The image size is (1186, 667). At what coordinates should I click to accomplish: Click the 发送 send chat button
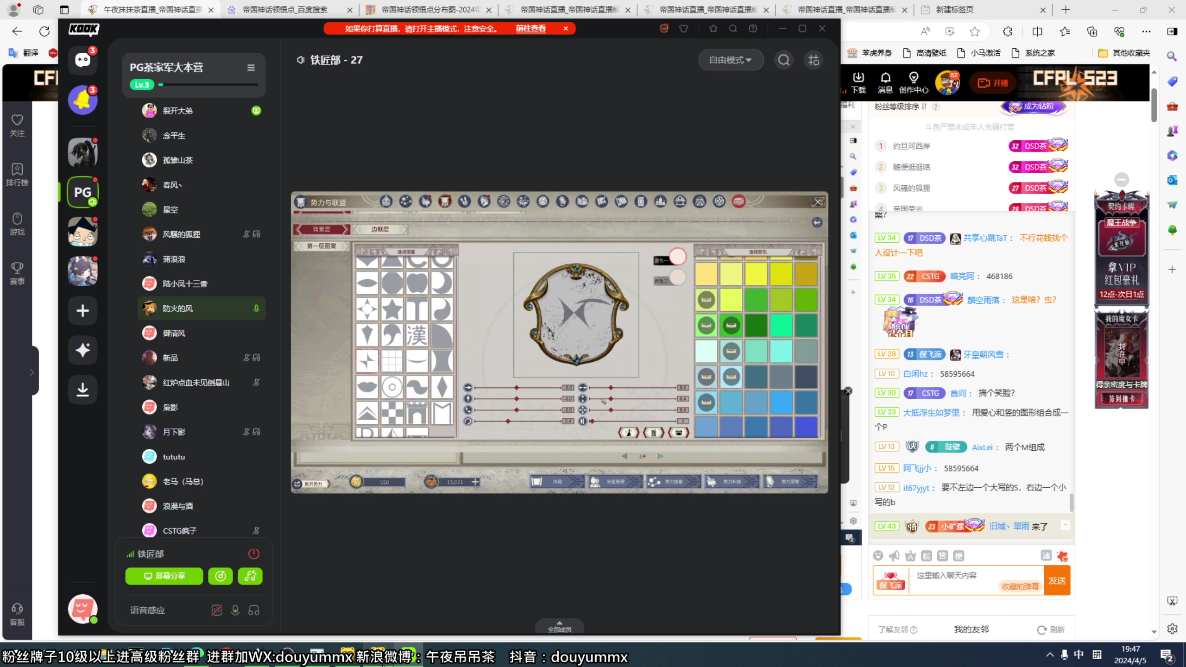point(1057,581)
